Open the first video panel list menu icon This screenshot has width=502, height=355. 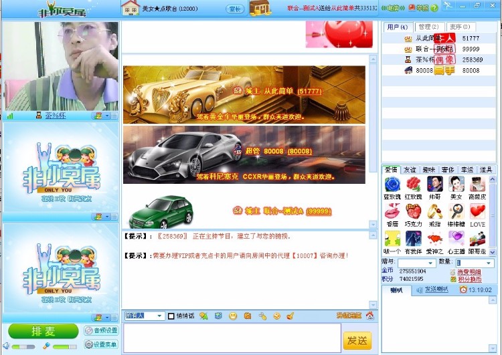114,116
